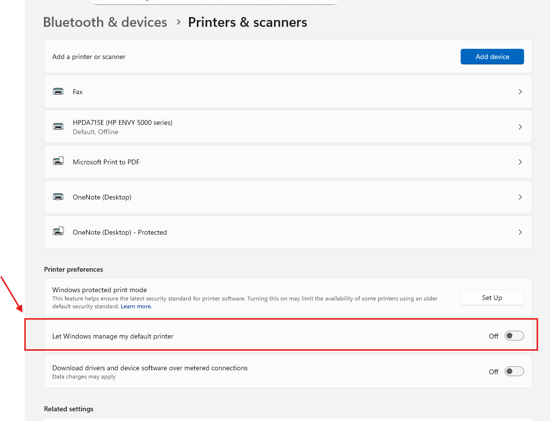Select the Microsoft Print to PDF label
This screenshot has width=550, height=421.
tap(106, 162)
